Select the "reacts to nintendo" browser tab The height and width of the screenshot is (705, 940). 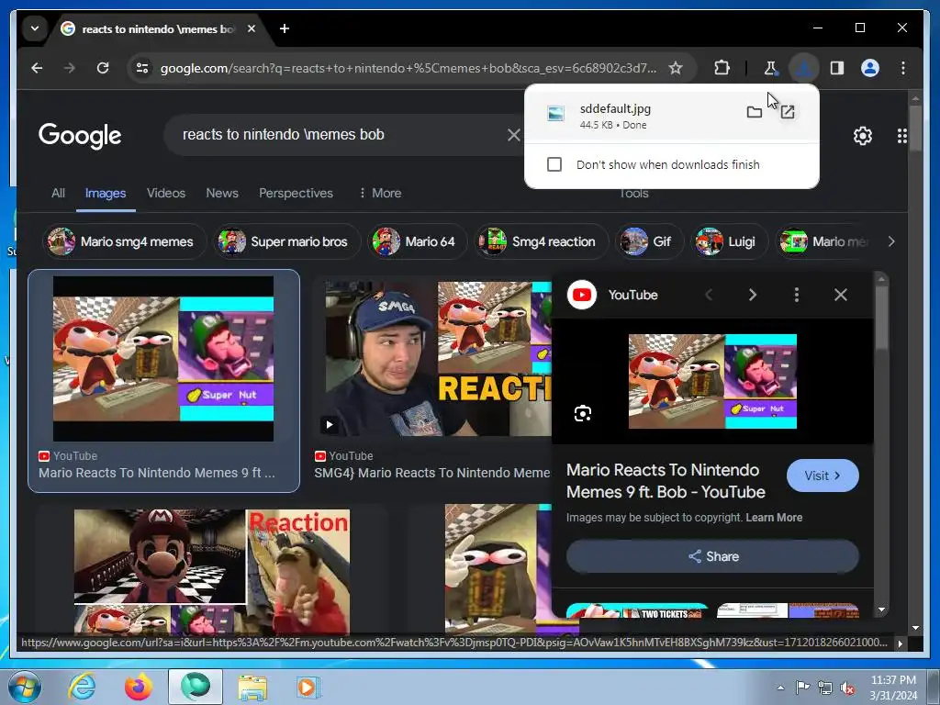[x=157, y=28]
